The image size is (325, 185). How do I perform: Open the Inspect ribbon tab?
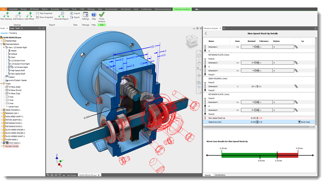pos(65,9)
